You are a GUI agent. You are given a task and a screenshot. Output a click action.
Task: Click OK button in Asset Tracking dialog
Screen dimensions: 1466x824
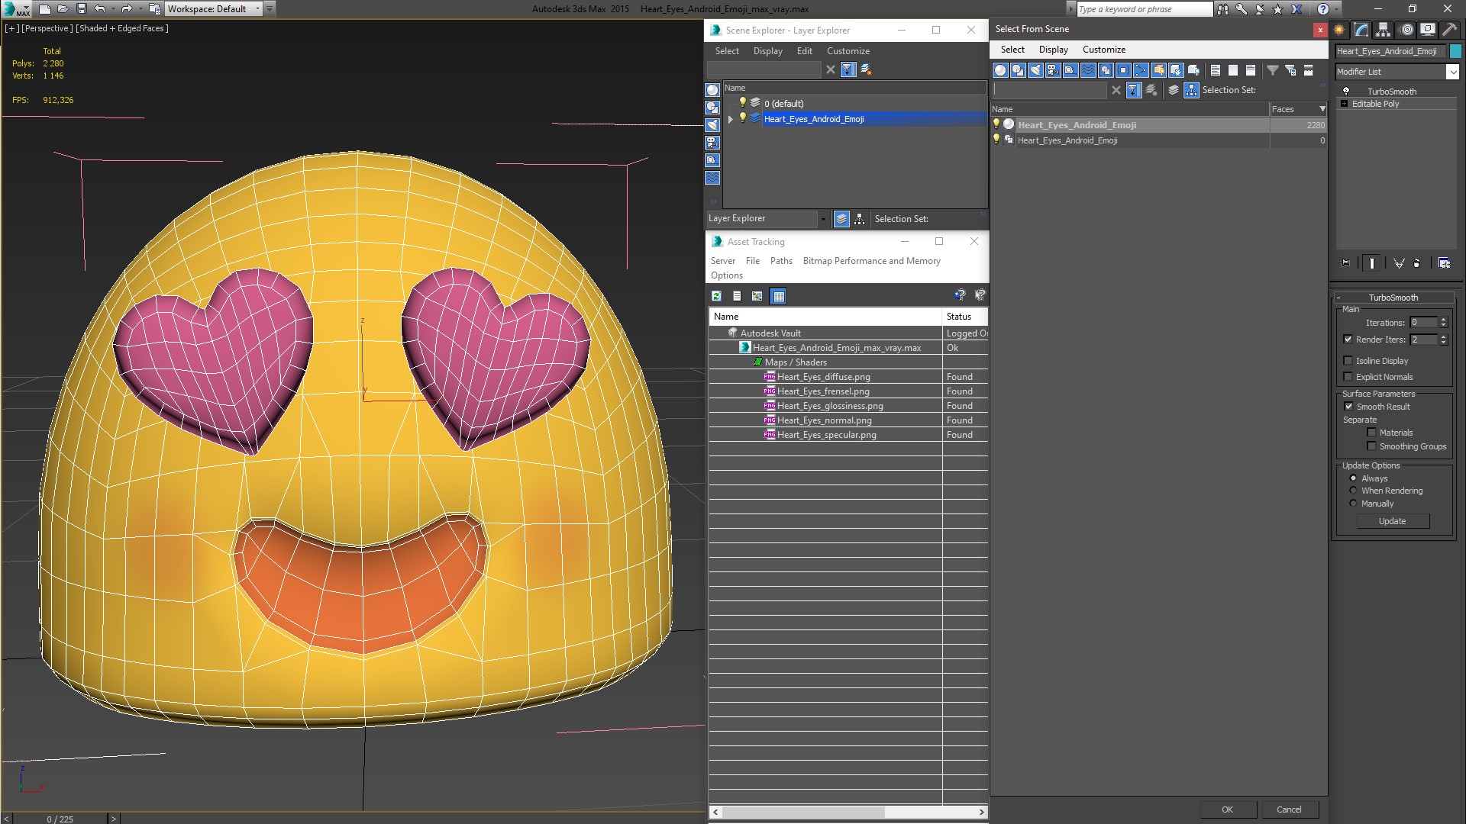click(1225, 809)
